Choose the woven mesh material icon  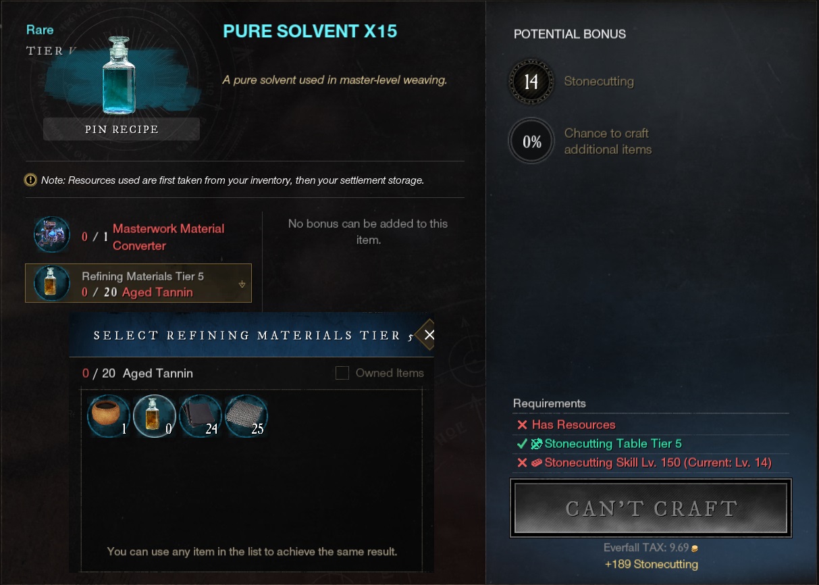(x=246, y=416)
